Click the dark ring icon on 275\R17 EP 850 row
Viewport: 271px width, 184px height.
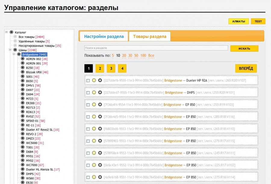click(100, 141)
